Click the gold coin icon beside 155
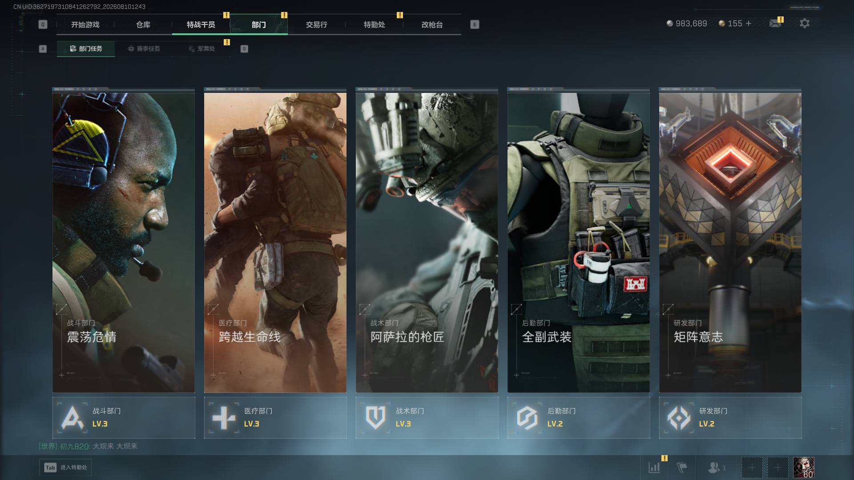 (721, 24)
